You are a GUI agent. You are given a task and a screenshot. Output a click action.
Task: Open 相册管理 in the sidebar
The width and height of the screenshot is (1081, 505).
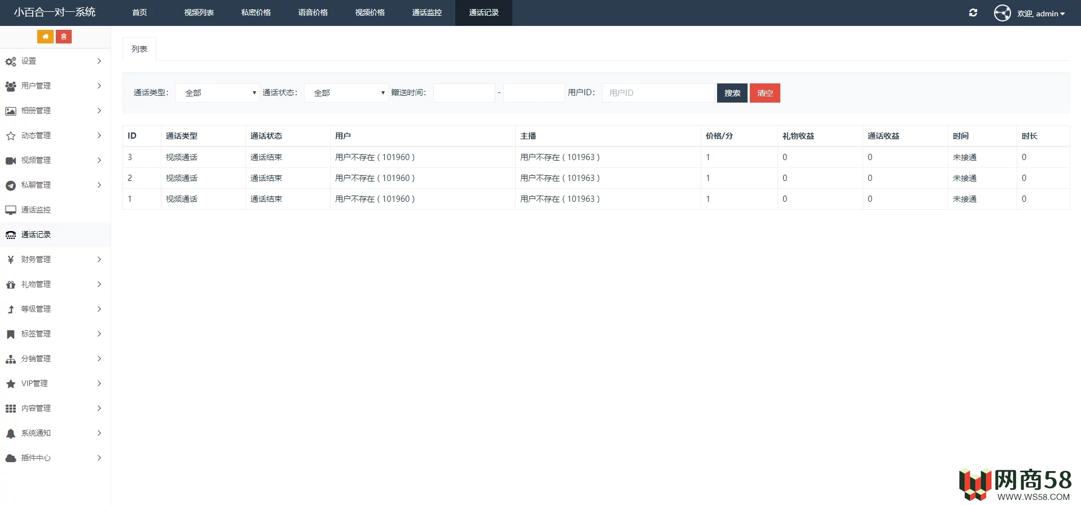55,110
